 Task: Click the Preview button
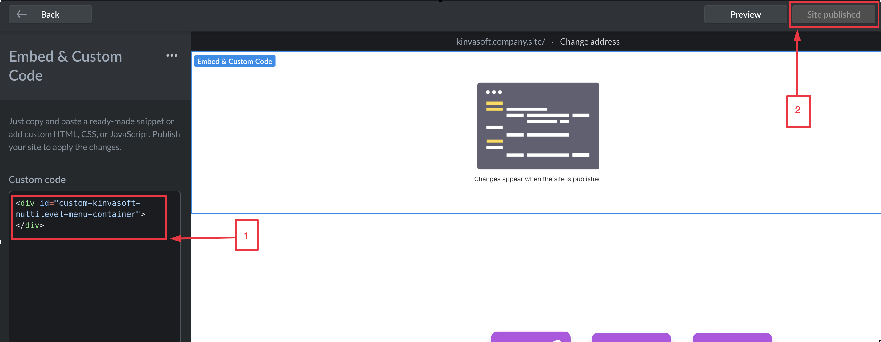(745, 14)
